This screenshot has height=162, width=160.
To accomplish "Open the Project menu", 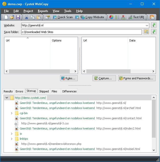I will (x=28, y=11).
